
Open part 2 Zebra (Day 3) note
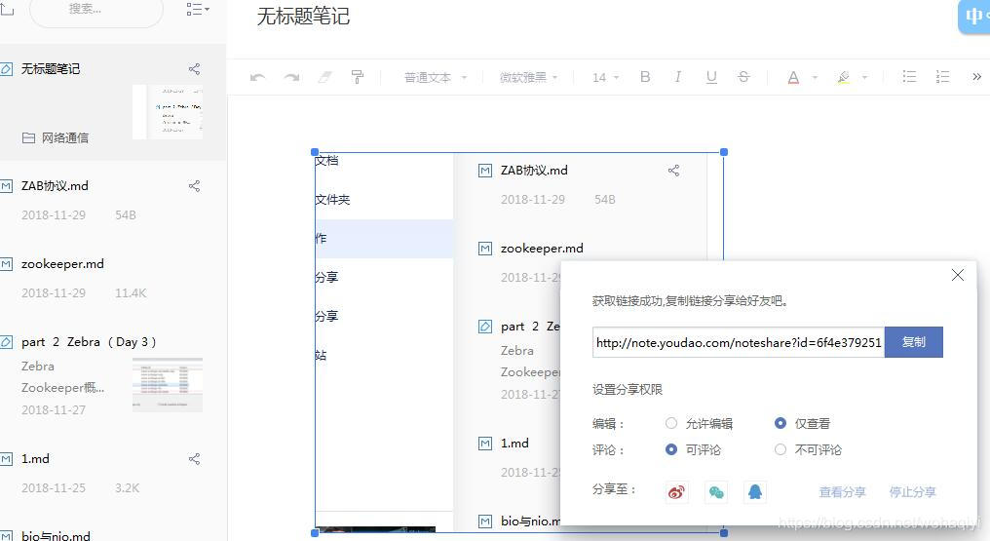pyautogui.click(x=89, y=342)
